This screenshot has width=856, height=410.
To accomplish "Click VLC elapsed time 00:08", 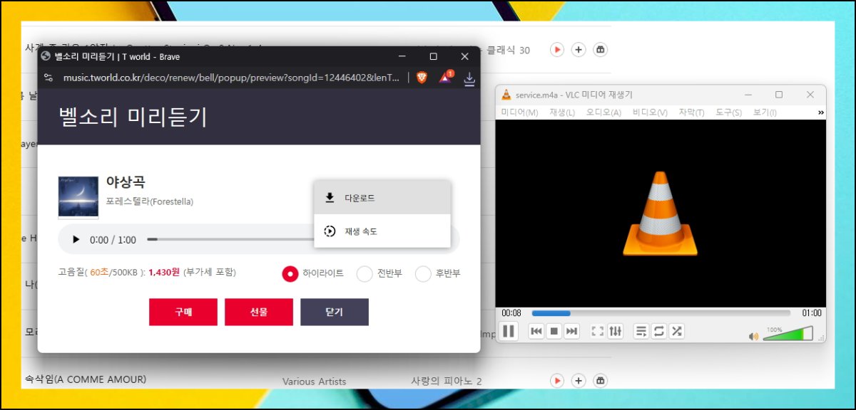I will (x=511, y=313).
